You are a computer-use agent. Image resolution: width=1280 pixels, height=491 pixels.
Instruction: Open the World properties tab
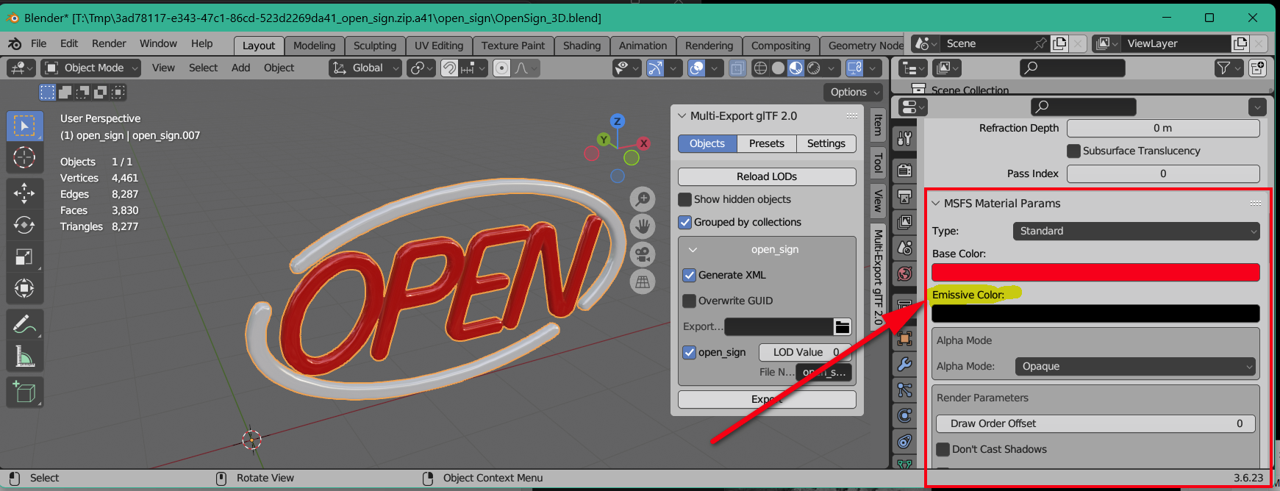pyautogui.click(x=904, y=273)
